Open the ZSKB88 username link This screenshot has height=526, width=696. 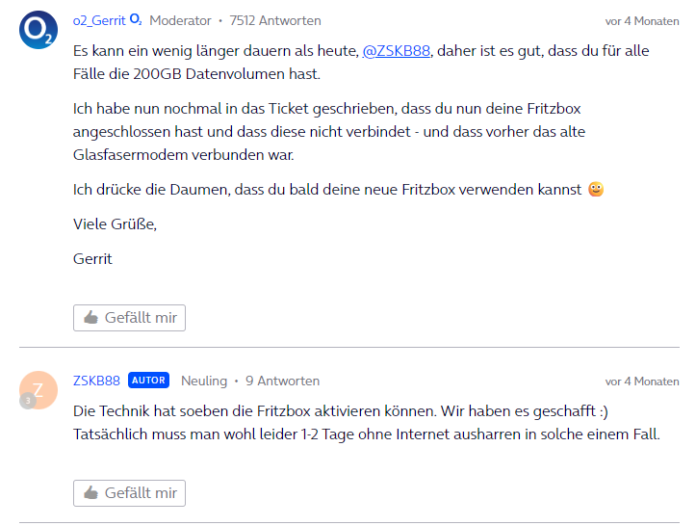tap(96, 381)
